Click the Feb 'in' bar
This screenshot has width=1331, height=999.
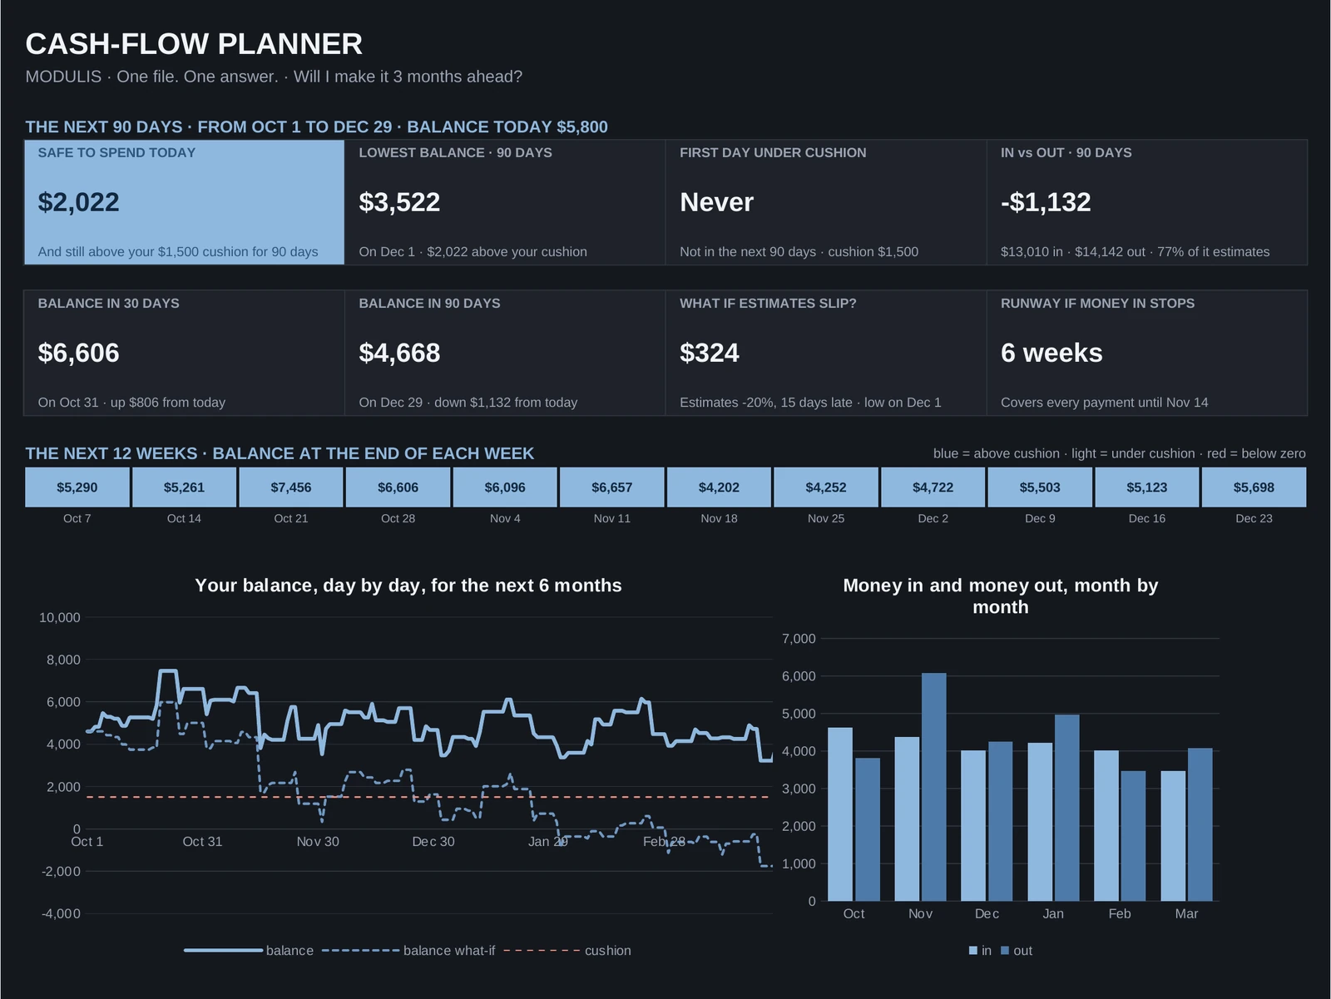1106,826
